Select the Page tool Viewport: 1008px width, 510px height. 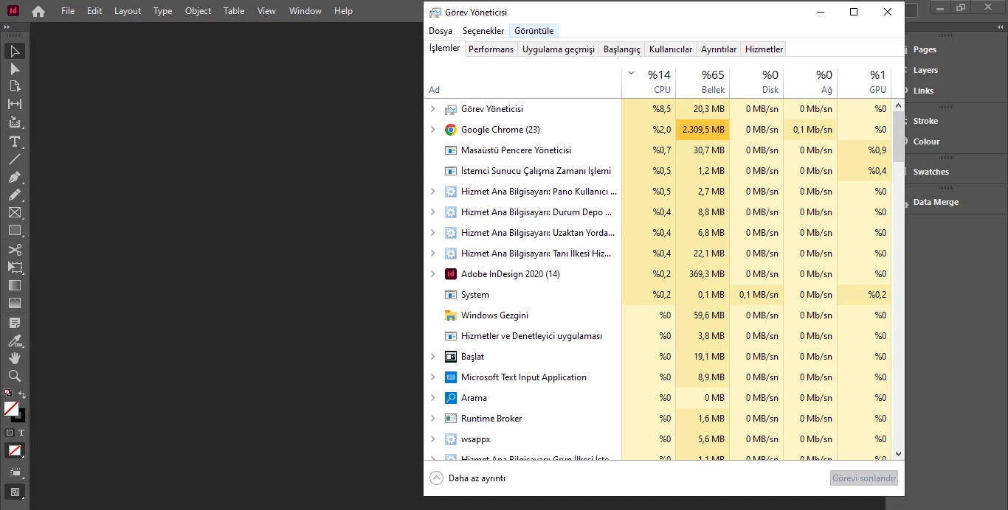coord(15,86)
